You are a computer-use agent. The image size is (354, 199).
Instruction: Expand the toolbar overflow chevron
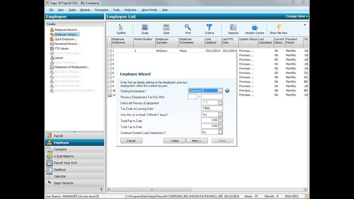(x=305, y=25)
